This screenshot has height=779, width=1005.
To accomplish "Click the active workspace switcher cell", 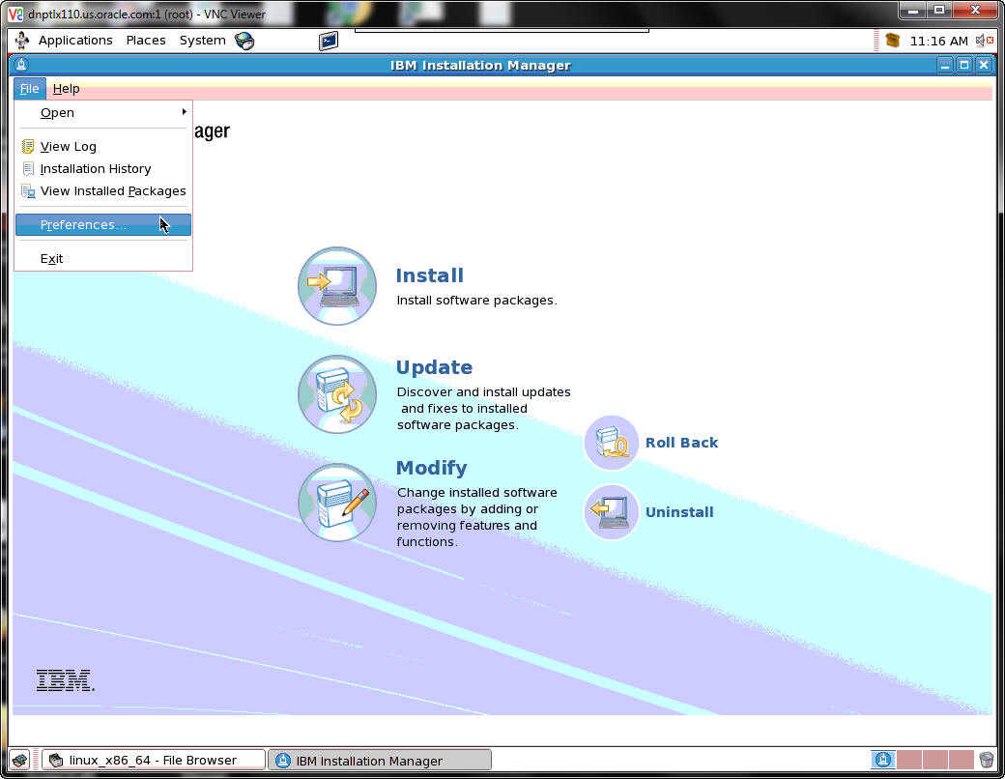I will [x=882, y=761].
